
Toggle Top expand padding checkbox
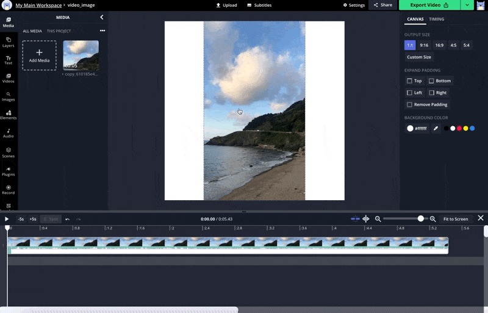coord(414,81)
